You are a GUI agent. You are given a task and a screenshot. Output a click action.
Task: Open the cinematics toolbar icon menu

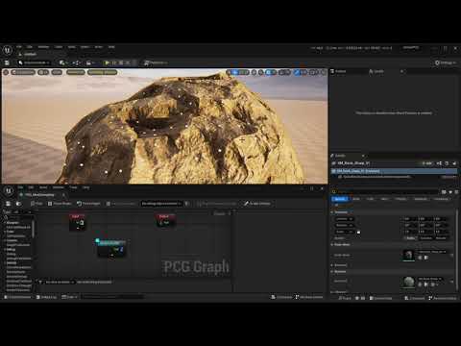90,62
